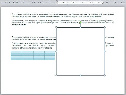
Task: Click the right middle sizing handle
Action: (x=105, y=51)
